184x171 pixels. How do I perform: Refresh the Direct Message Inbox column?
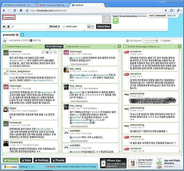point(175,46)
